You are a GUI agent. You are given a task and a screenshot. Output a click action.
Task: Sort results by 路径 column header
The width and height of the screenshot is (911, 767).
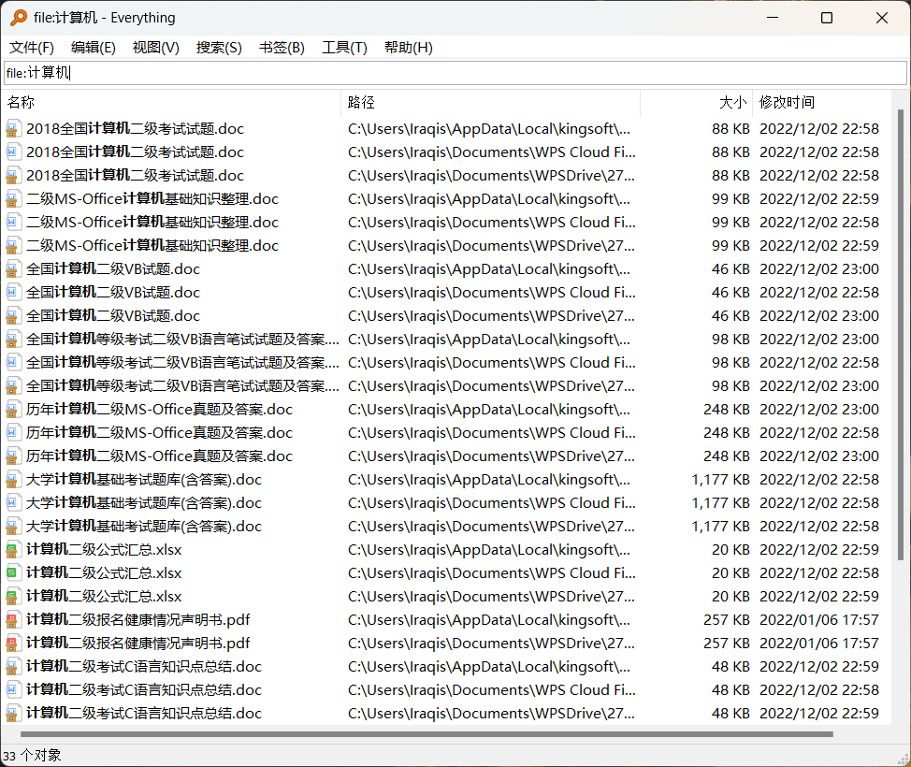pyautogui.click(x=490, y=103)
